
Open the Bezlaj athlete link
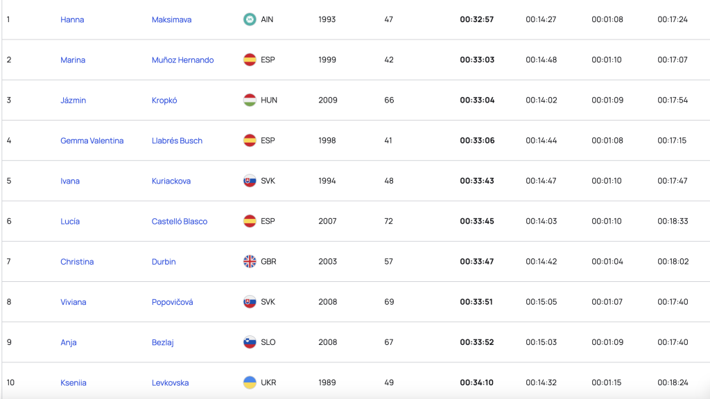click(164, 342)
